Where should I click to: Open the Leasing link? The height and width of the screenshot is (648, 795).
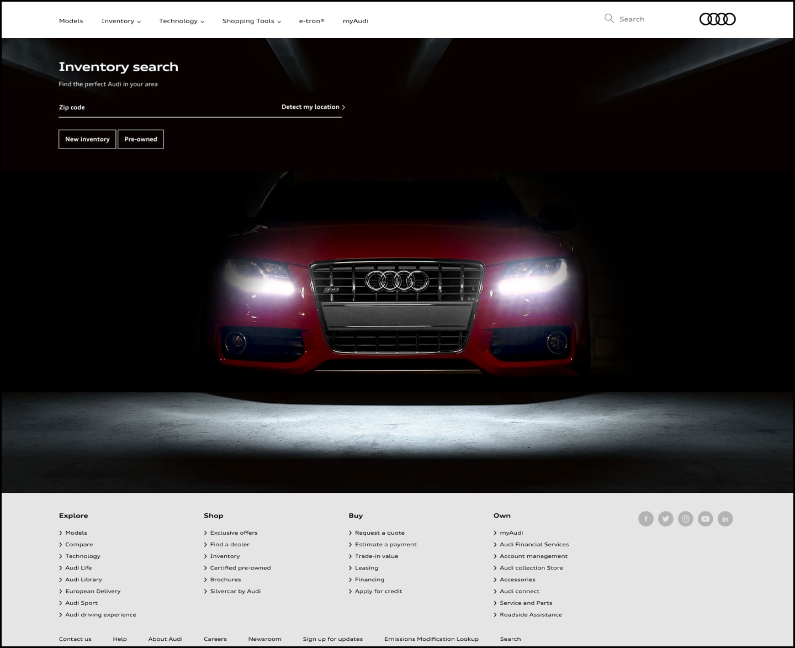(x=367, y=568)
